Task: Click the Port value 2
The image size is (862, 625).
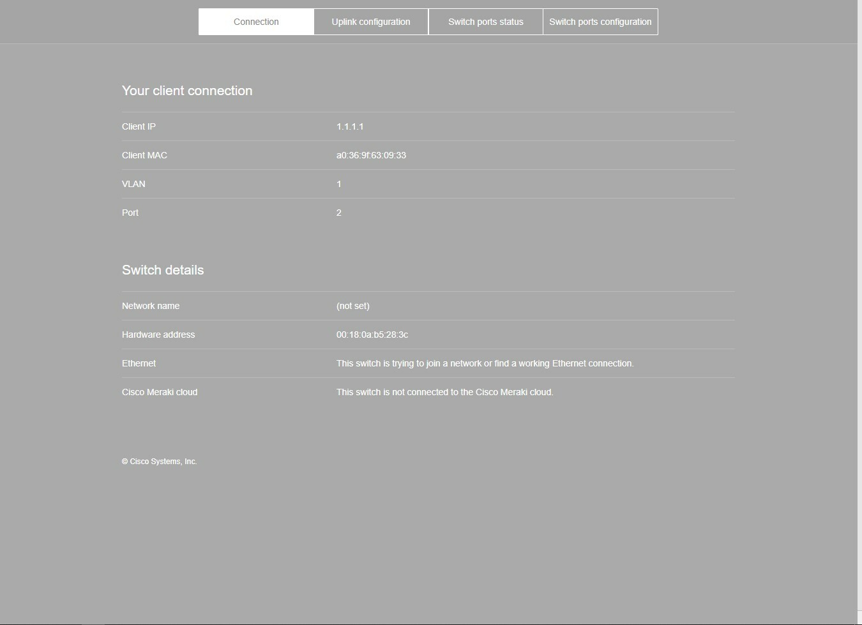Action: coord(339,213)
